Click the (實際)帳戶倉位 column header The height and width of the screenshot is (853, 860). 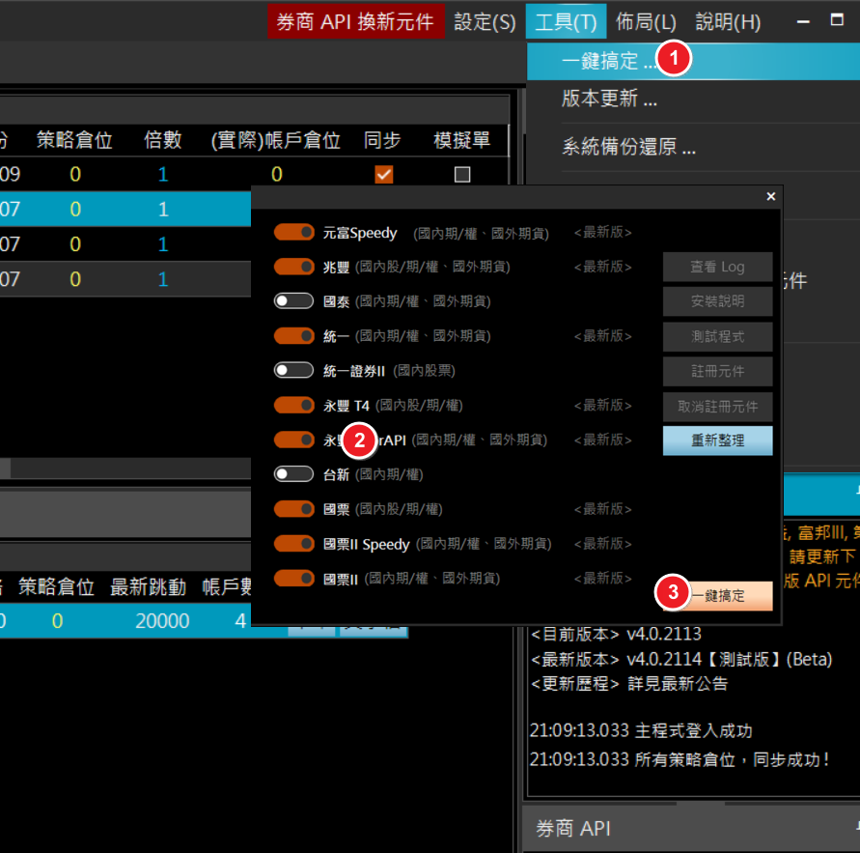coord(275,140)
